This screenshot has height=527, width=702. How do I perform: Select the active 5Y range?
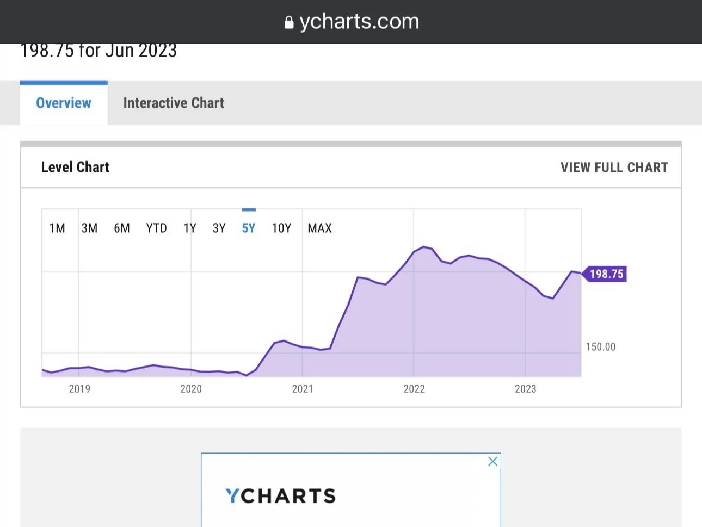(249, 228)
